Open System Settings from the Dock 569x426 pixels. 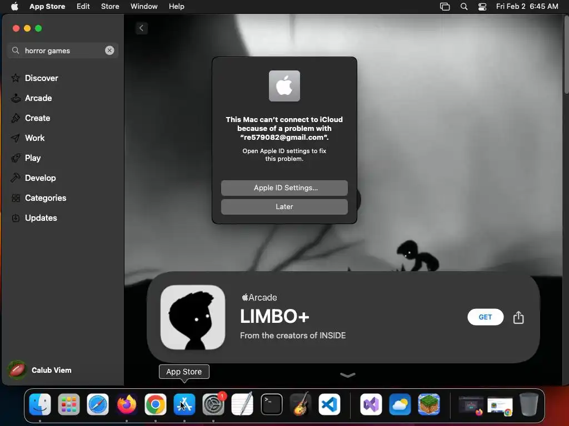tap(213, 404)
